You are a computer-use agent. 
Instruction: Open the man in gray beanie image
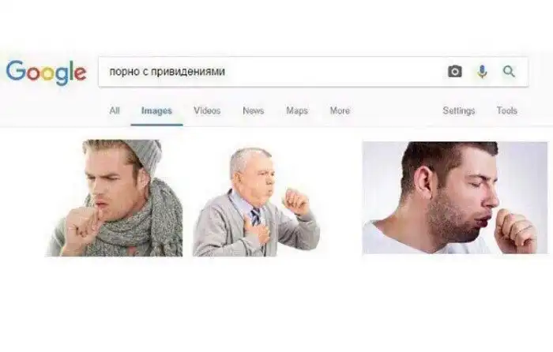(x=115, y=197)
